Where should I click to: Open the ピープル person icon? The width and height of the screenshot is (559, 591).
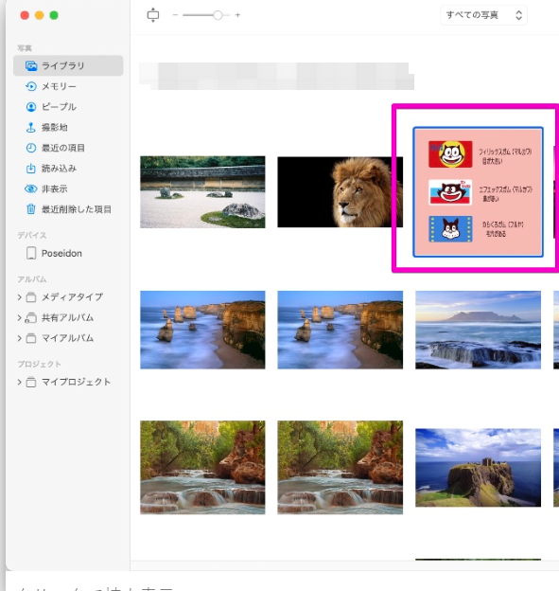point(31,107)
